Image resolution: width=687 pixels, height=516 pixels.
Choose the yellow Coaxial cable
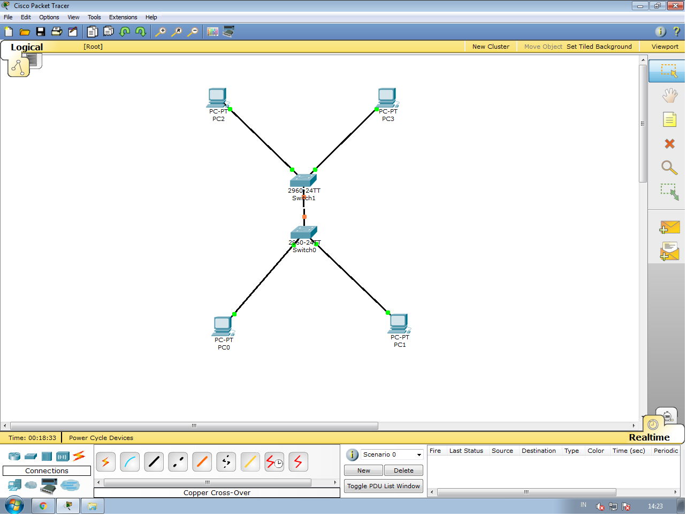coord(250,462)
